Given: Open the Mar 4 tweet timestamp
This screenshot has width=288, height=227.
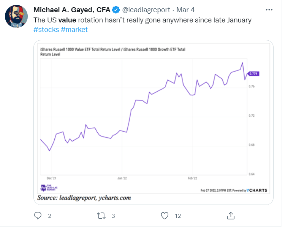Looking at the screenshot, I should pyautogui.click(x=185, y=10).
